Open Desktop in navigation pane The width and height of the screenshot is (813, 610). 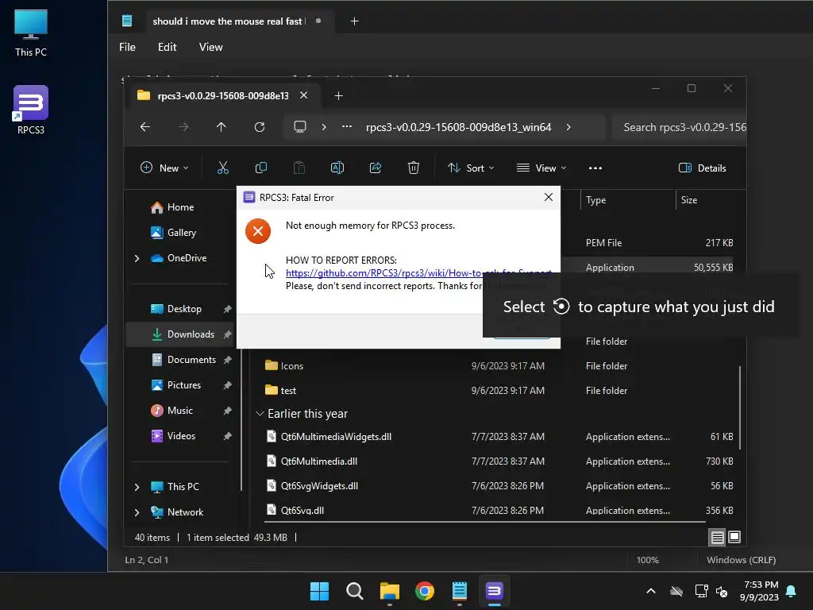[x=175, y=309]
